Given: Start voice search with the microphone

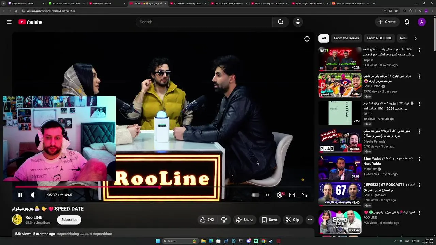Looking at the screenshot, I should [298, 22].
